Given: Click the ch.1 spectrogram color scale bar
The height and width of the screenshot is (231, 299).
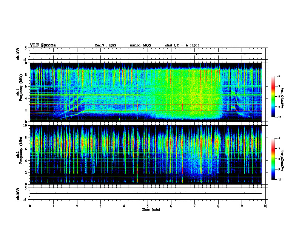Looking at the screenshot, I should pyautogui.click(x=273, y=97).
